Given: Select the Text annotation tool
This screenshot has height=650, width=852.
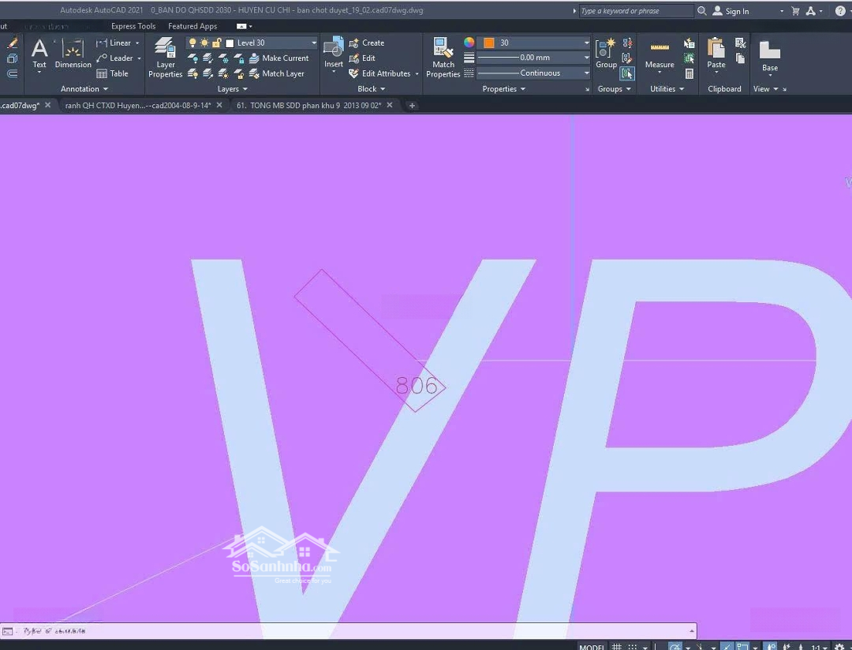Looking at the screenshot, I should click(x=39, y=54).
